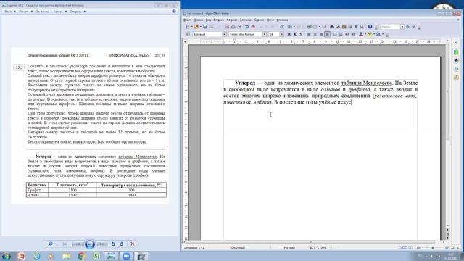Center paragraph alignment in Writer
Viewport: 464px width, 261px height.
(x=315, y=34)
